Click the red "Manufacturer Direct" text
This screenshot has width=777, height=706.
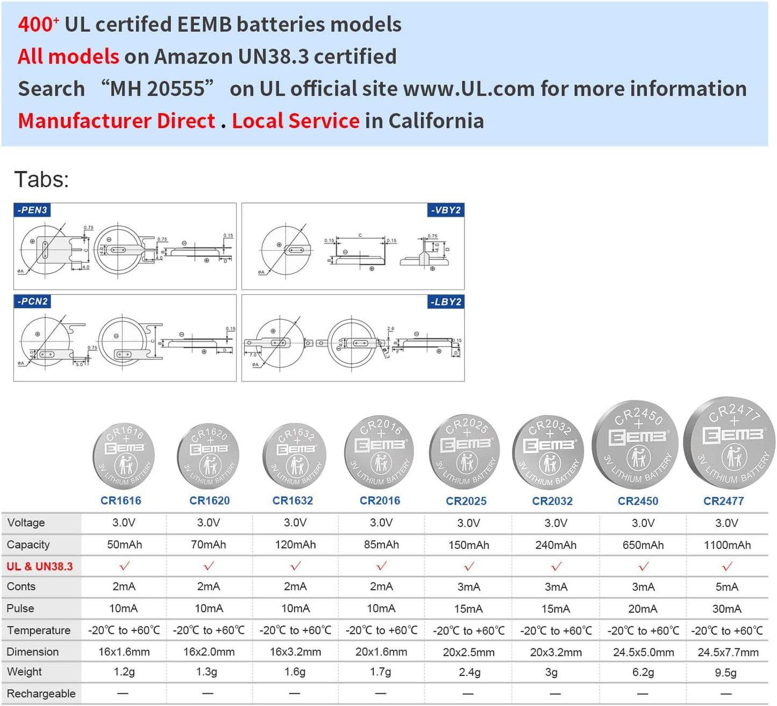[x=117, y=121]
